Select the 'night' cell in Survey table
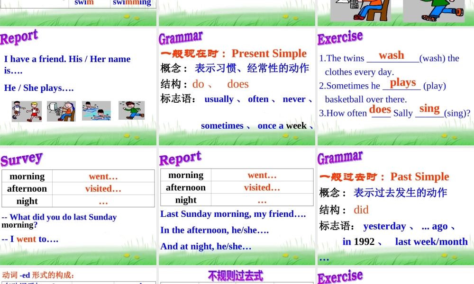The height and width of the screenshot is (284, 474). [x=27, y=201]
